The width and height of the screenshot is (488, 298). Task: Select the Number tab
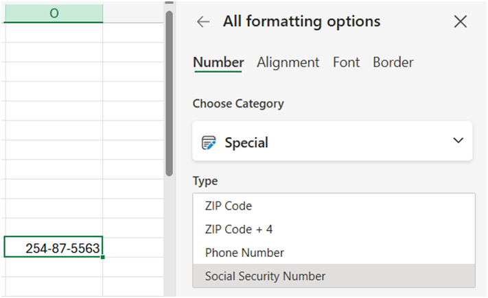click(218, 63)
